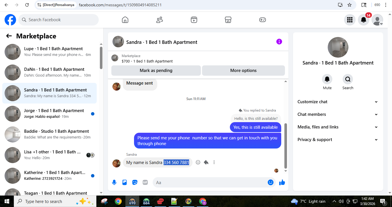Reply to Sandra's phone number message
Viewport: 392px width, 207px height.
[x=206, y=162]
